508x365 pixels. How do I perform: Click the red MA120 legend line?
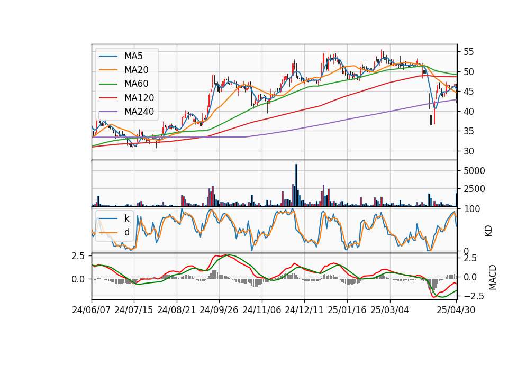click(x=108, y=98)
